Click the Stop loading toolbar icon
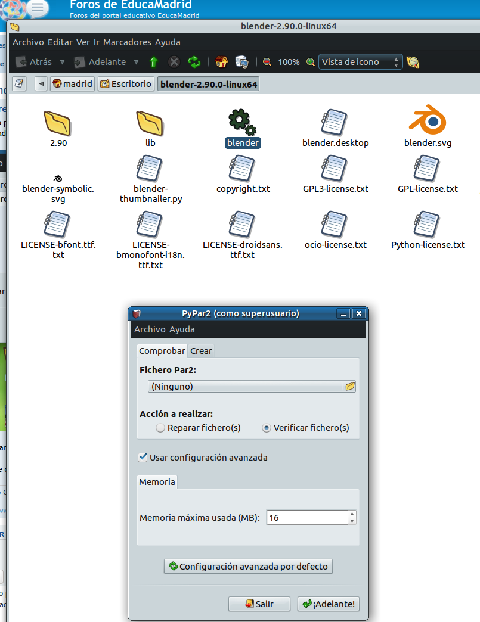 click(x=174, y=62)
